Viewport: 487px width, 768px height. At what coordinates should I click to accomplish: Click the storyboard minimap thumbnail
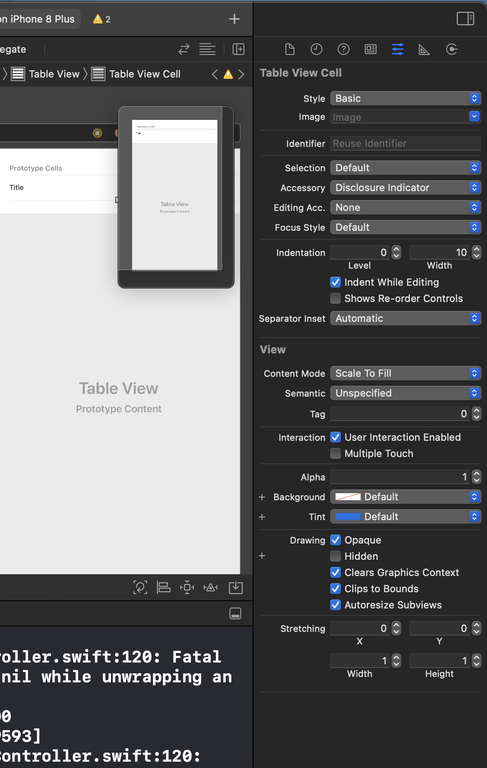pos(176,197)
